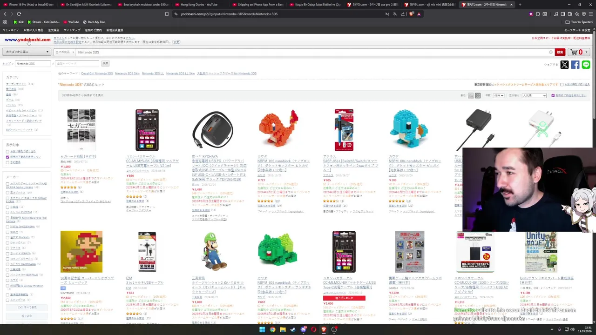Share the page on LINE
Viewport: 596px width, 335px height.
coord(586,65)
